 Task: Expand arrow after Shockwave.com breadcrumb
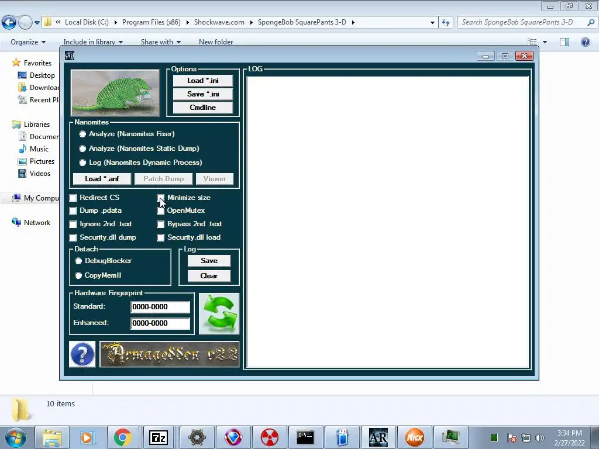(x=251, y=23)
